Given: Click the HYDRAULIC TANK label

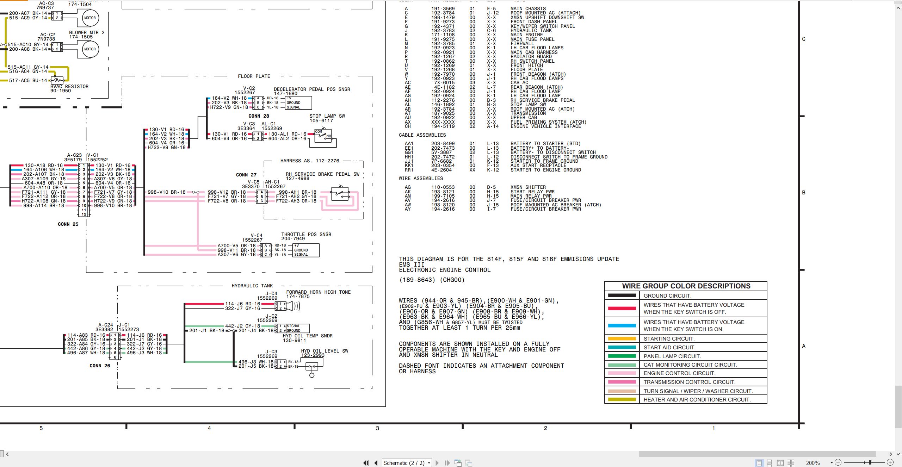Looking at the screenshot, I should click(x=252, y=286).
